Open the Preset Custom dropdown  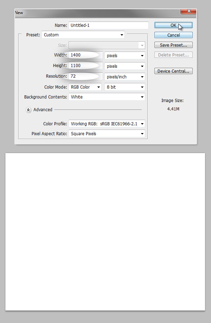(83, 35)
